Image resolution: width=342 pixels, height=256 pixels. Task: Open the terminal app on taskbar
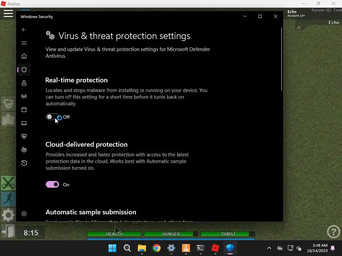[200, 248]
